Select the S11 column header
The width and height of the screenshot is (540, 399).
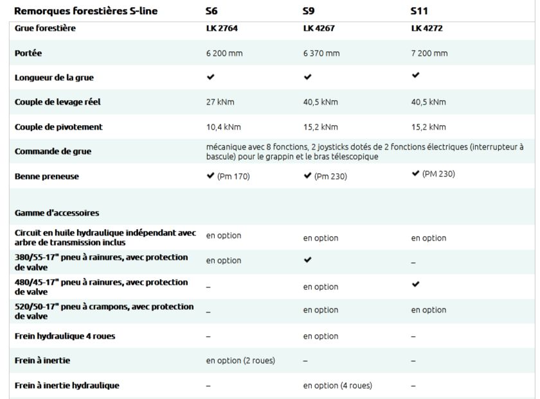pyautogui.click(x=419, y=11)
